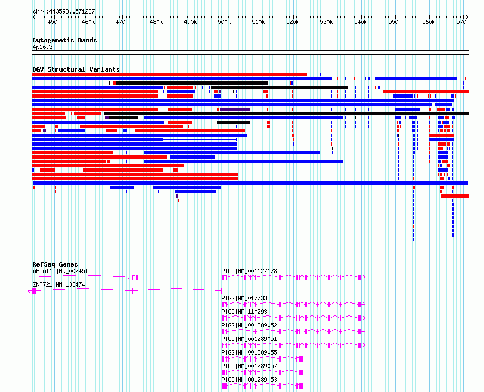Open the DGV Structural Variants track title
This screenshot has height=392, width=484.
tap(76, 69)
